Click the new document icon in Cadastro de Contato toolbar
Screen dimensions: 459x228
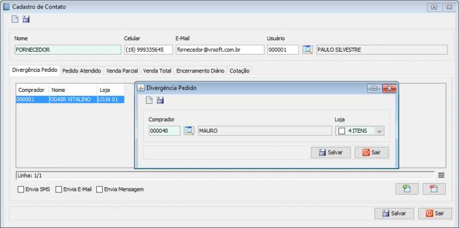pyautogui.click(x=15, y=20)
